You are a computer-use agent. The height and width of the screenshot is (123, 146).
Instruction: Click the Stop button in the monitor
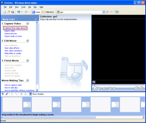pos(100,89)
